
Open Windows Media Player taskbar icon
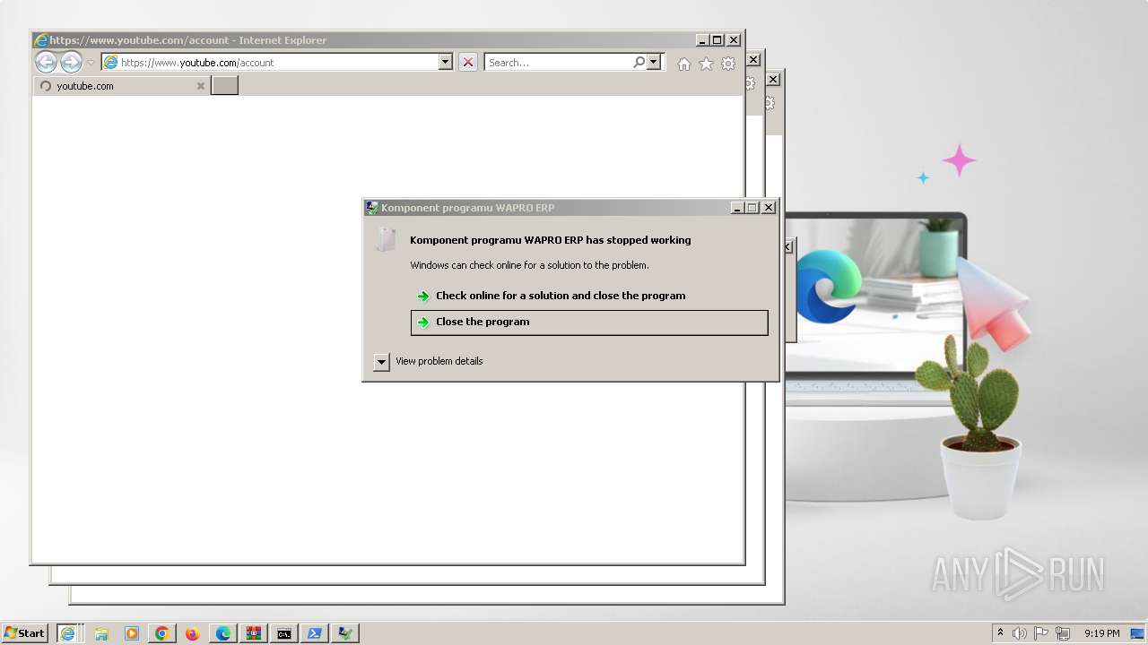click(132, 633)
